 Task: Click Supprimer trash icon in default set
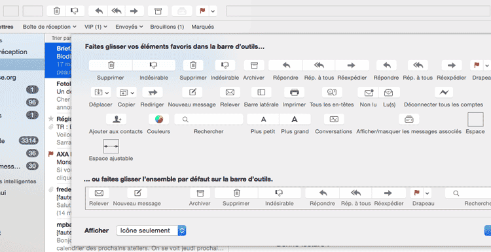[237, 193]
